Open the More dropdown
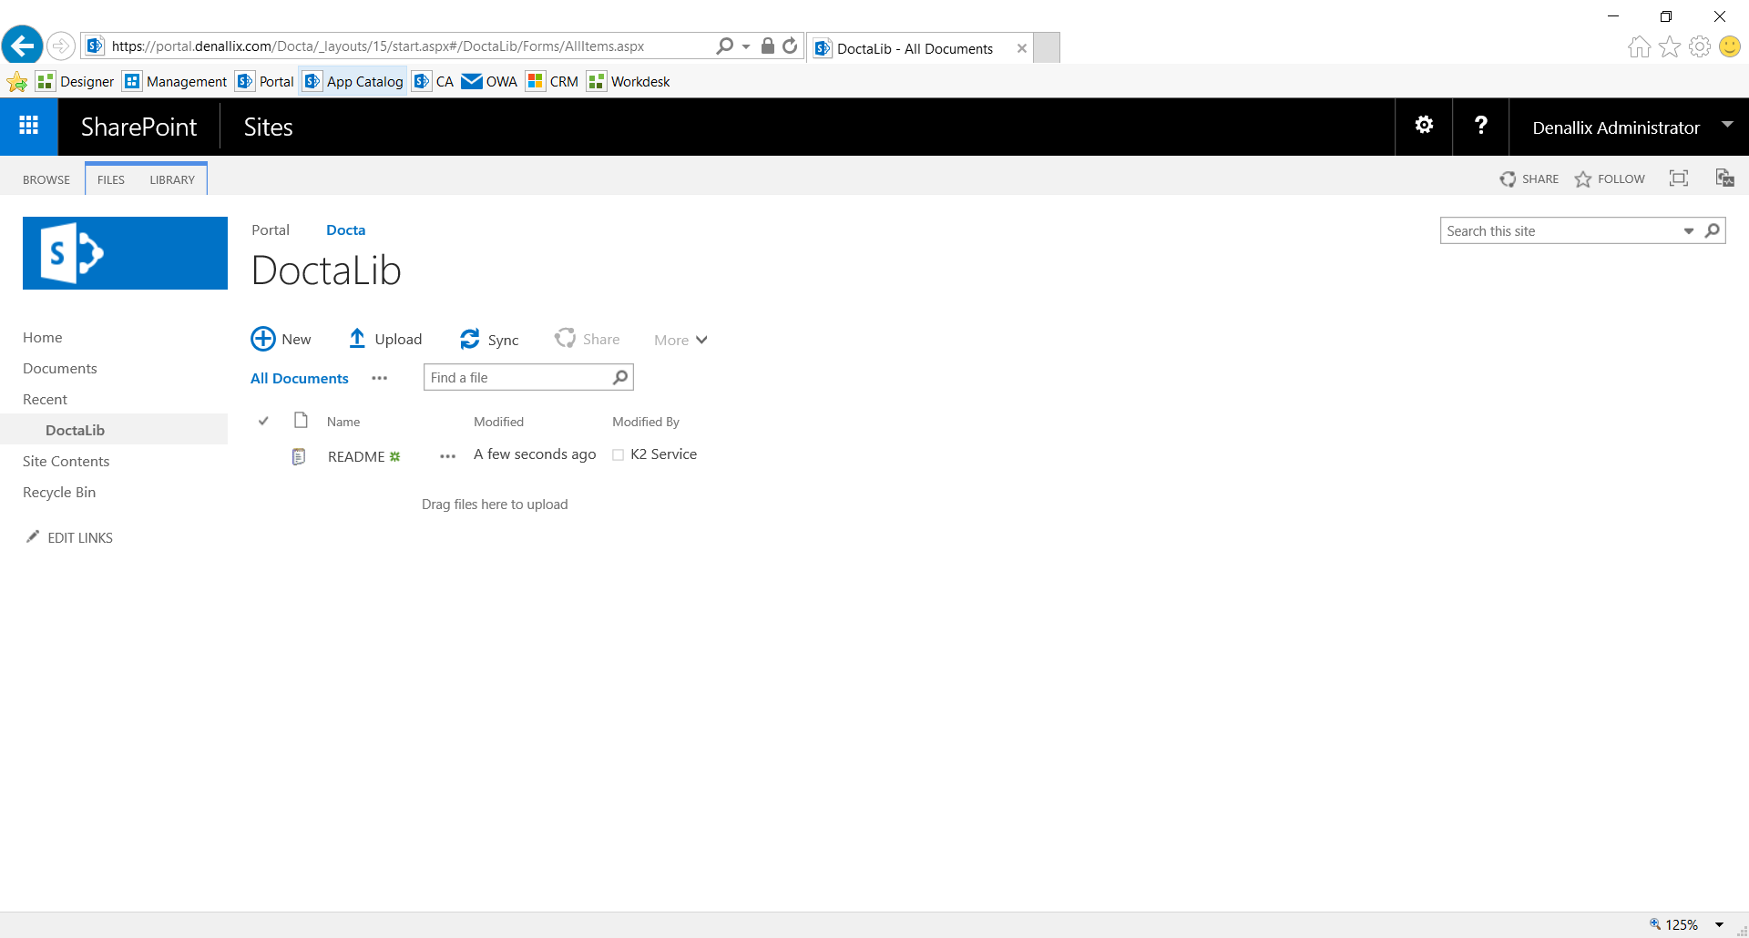1749x938 pixels. (x=679, y=339)
